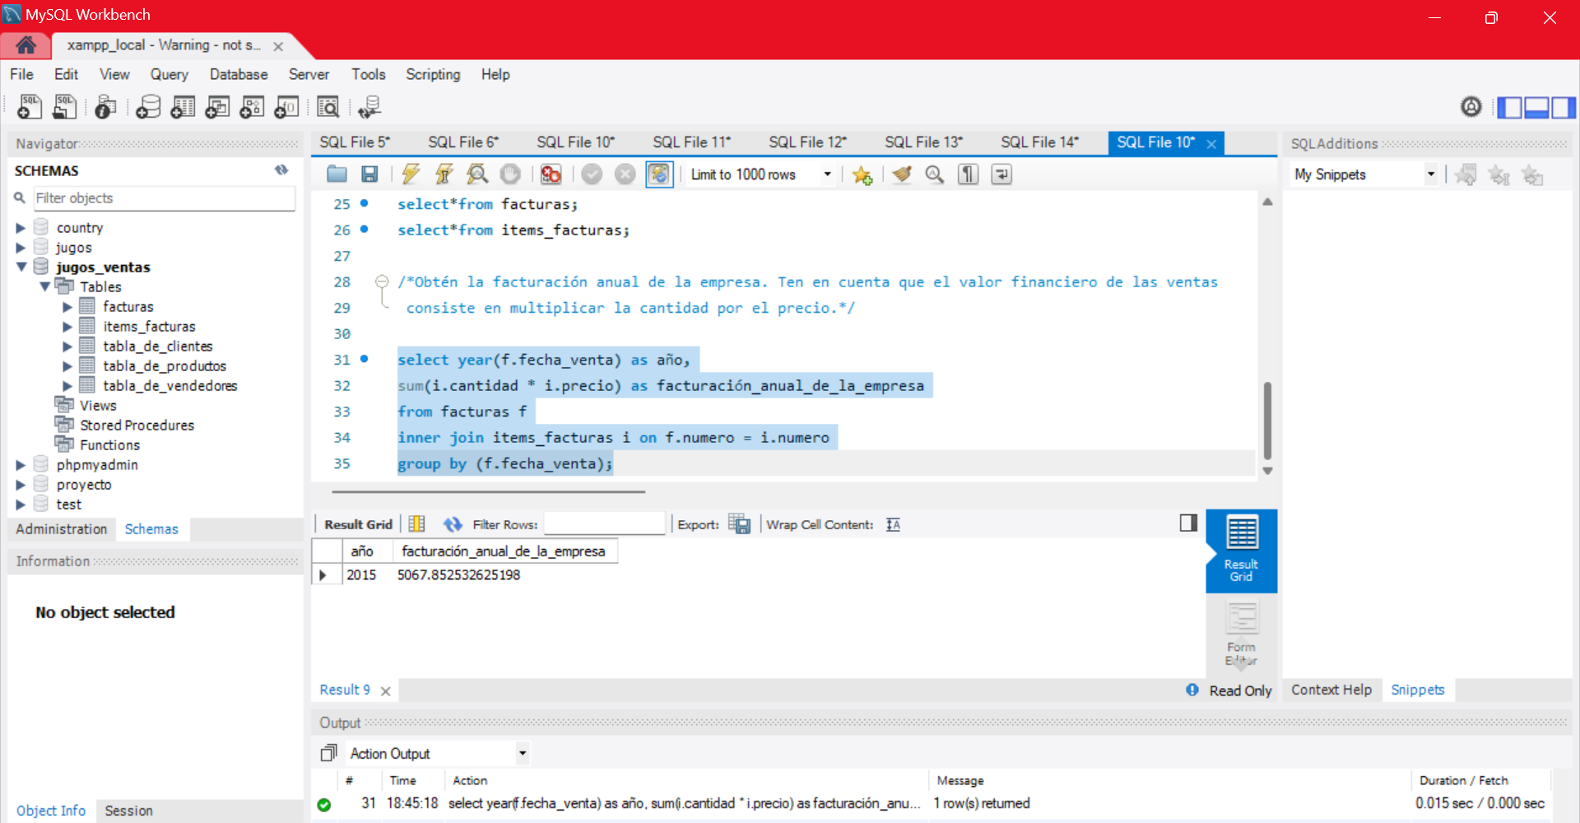1580x823 pixels.
Task: Toggle result side panel visibility icon
Action: [x=1188, y=523]
